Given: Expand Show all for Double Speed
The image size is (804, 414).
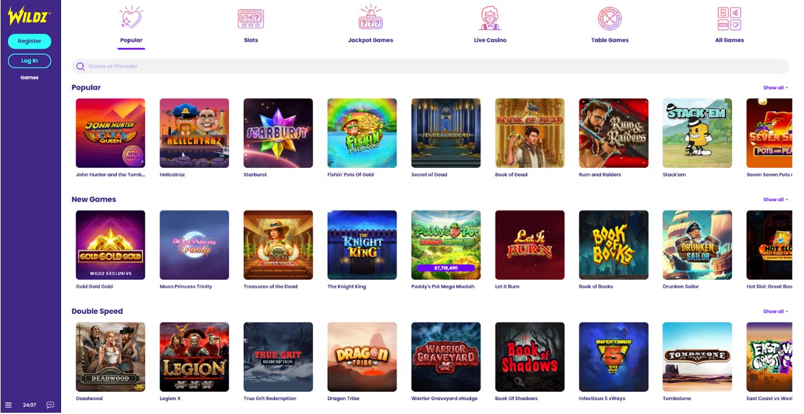Looking at the screenshot, I should click(775, 311).
